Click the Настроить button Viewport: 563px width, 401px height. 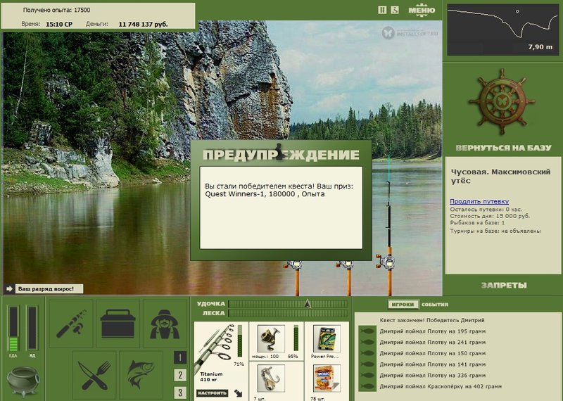click(213, 393)
